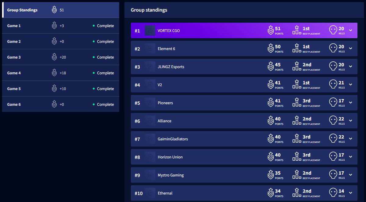Select Game 6 in sidebar
This screenshot has height=202, width=366.
pos(61,104)
